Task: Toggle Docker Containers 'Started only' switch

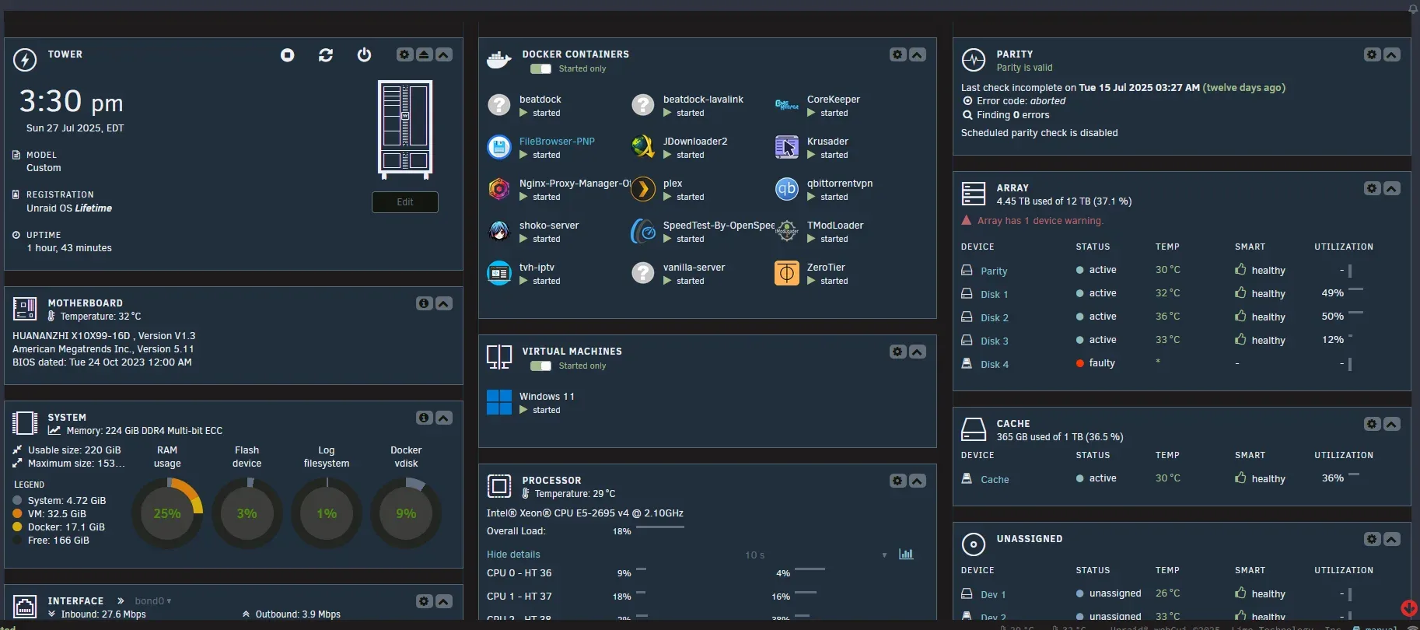Action: (541, 69)
